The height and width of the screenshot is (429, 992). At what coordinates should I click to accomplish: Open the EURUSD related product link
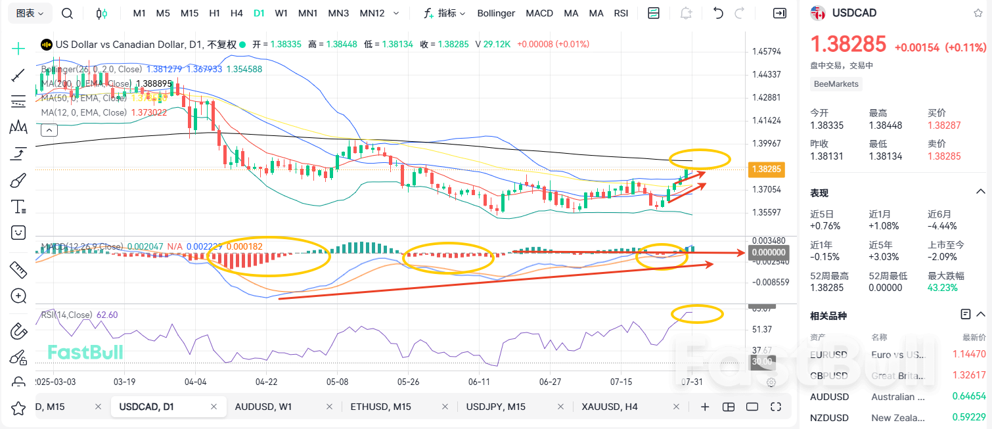tap(829, 354)
